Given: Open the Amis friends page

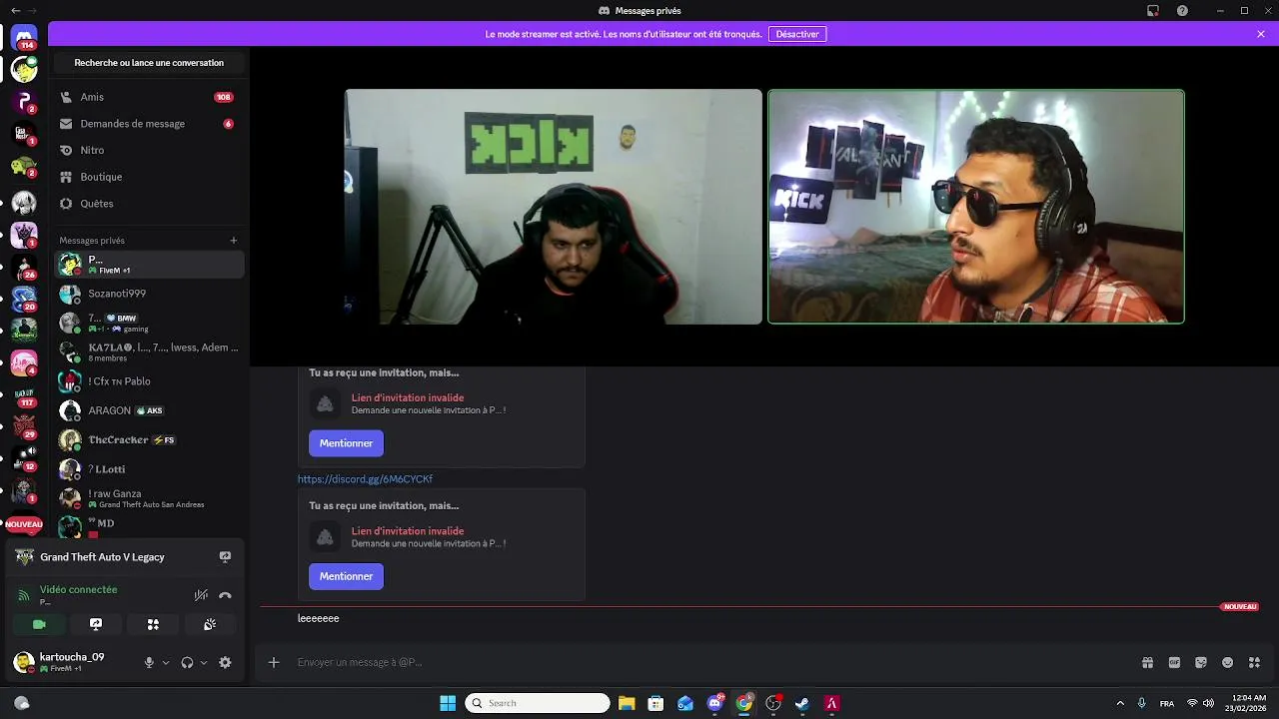Looking at the screenshot, I should click(x=147, y=97).
